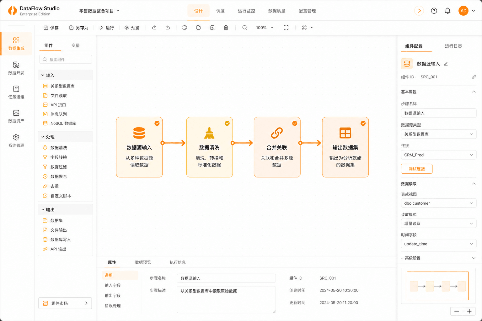Open 任务运维 in left sidebar
482x321 pixels.
click(x=16, y=92)
